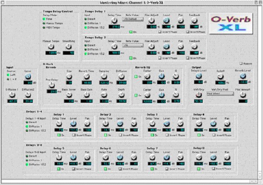Click the Mod Amount knob
Image resolution: width=263 pixels, height=185 pixels.
click(243, 95)
